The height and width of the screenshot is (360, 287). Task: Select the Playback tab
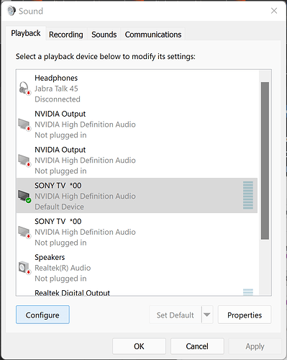click(x=26, y=33)
